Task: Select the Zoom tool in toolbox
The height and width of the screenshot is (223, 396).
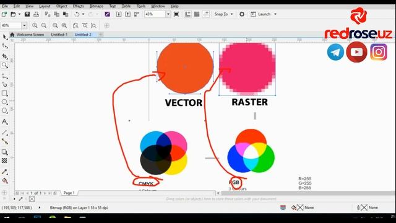Action: (x=4, y=65)
